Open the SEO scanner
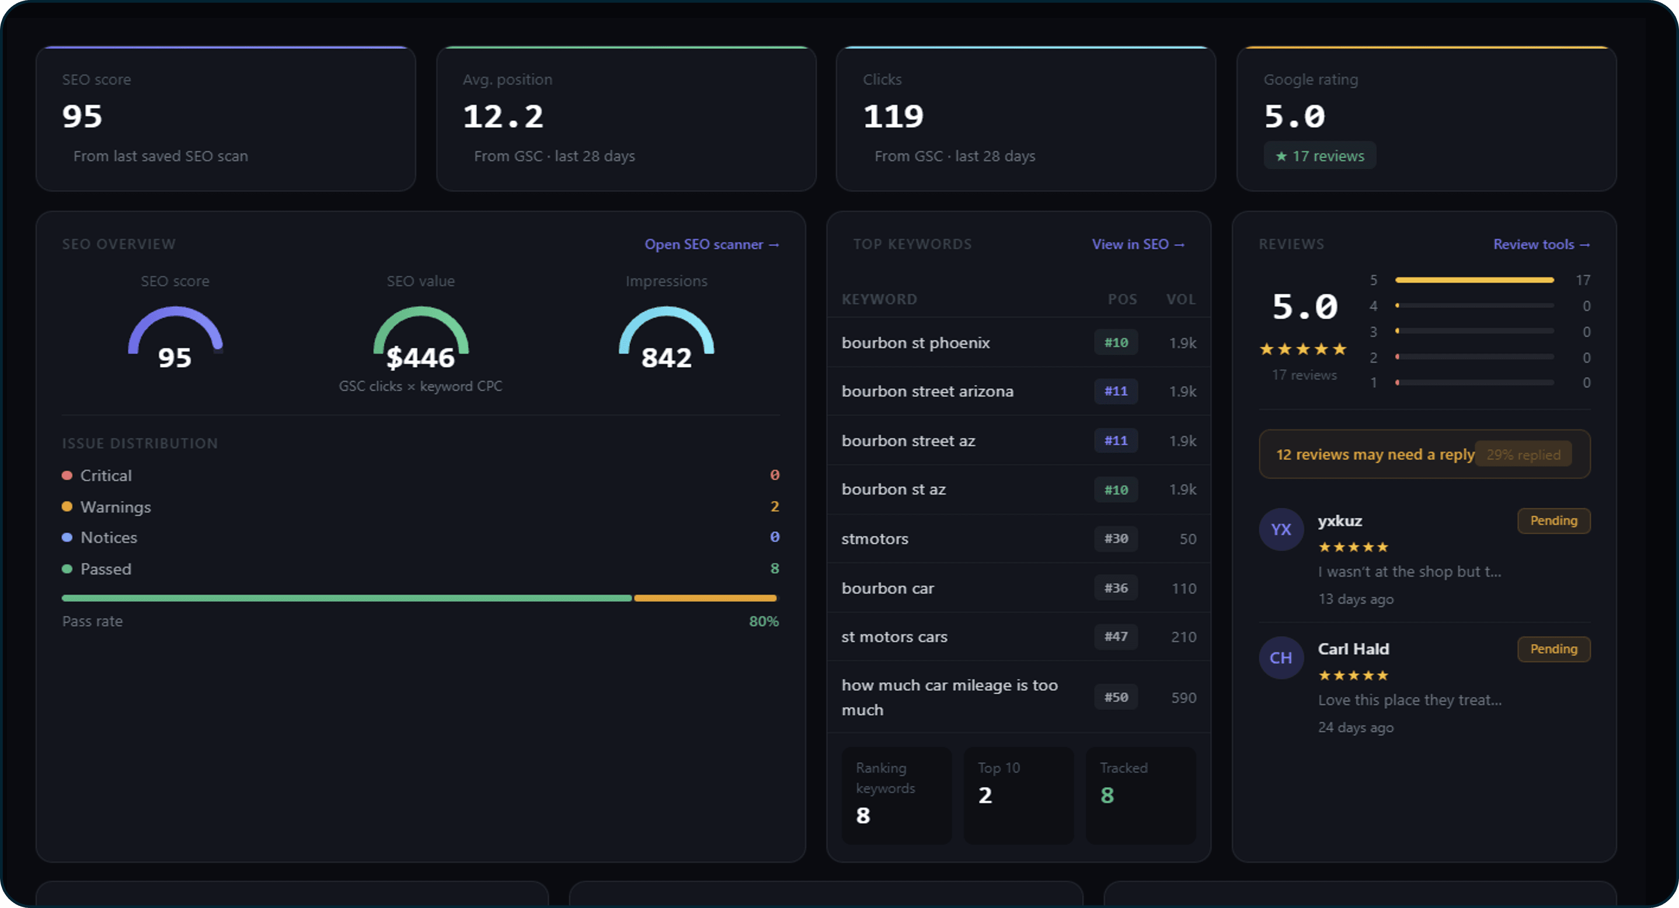The image size is (1679, 908). point(711,244)
